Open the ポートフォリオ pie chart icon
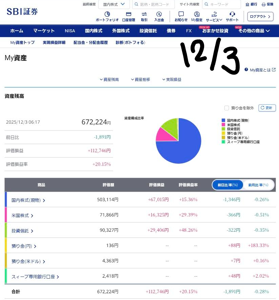 click(107, 14)
